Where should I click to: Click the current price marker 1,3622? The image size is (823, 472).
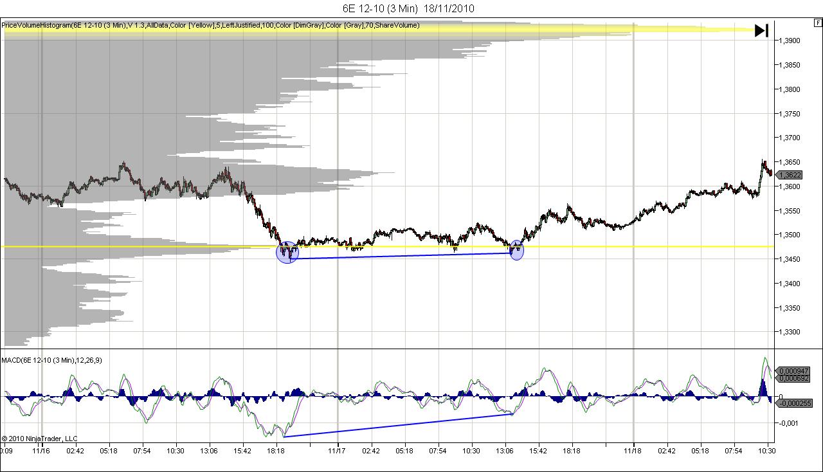click(790, 175)
